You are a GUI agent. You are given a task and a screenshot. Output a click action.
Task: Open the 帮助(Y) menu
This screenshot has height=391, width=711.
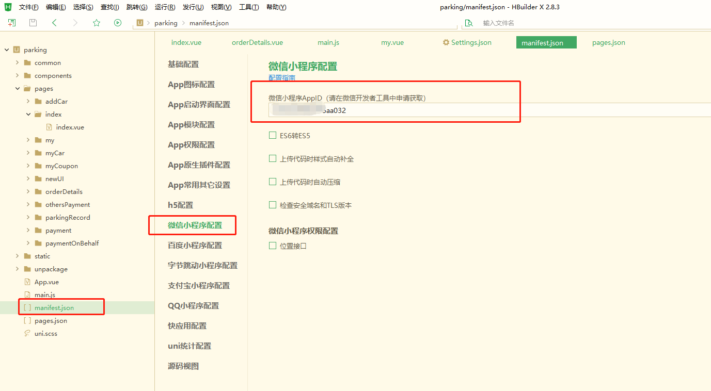pyautogui.click(x=276, y=7)
